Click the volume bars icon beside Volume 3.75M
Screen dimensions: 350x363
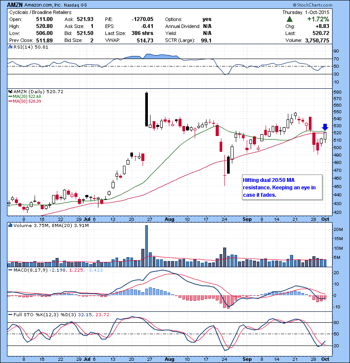(10, 225)
